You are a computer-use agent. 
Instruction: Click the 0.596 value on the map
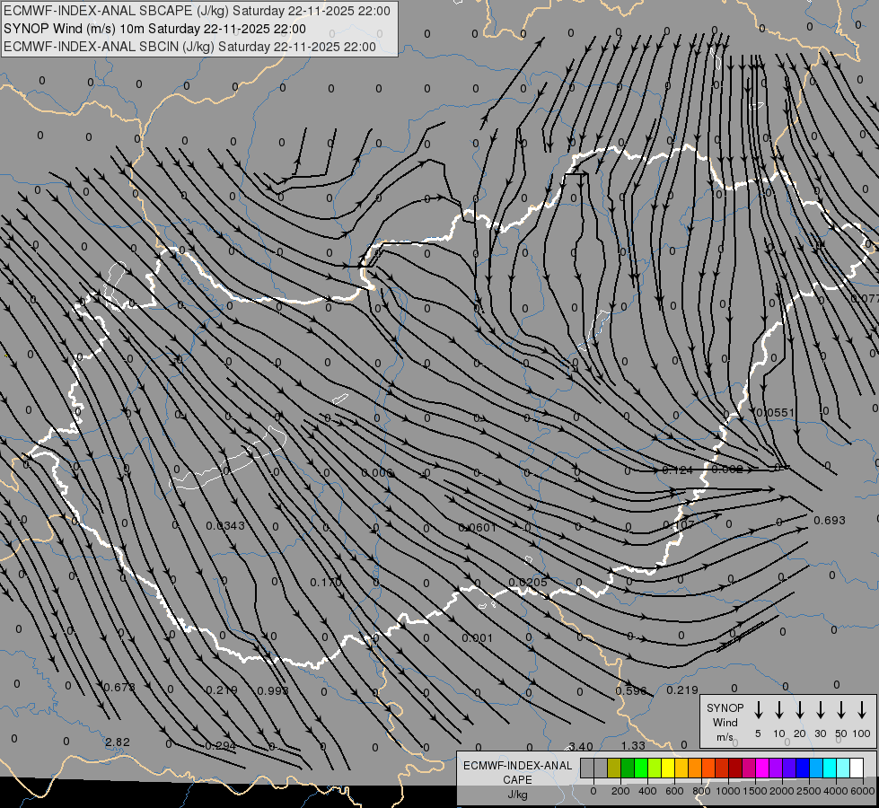click(631, 690)
